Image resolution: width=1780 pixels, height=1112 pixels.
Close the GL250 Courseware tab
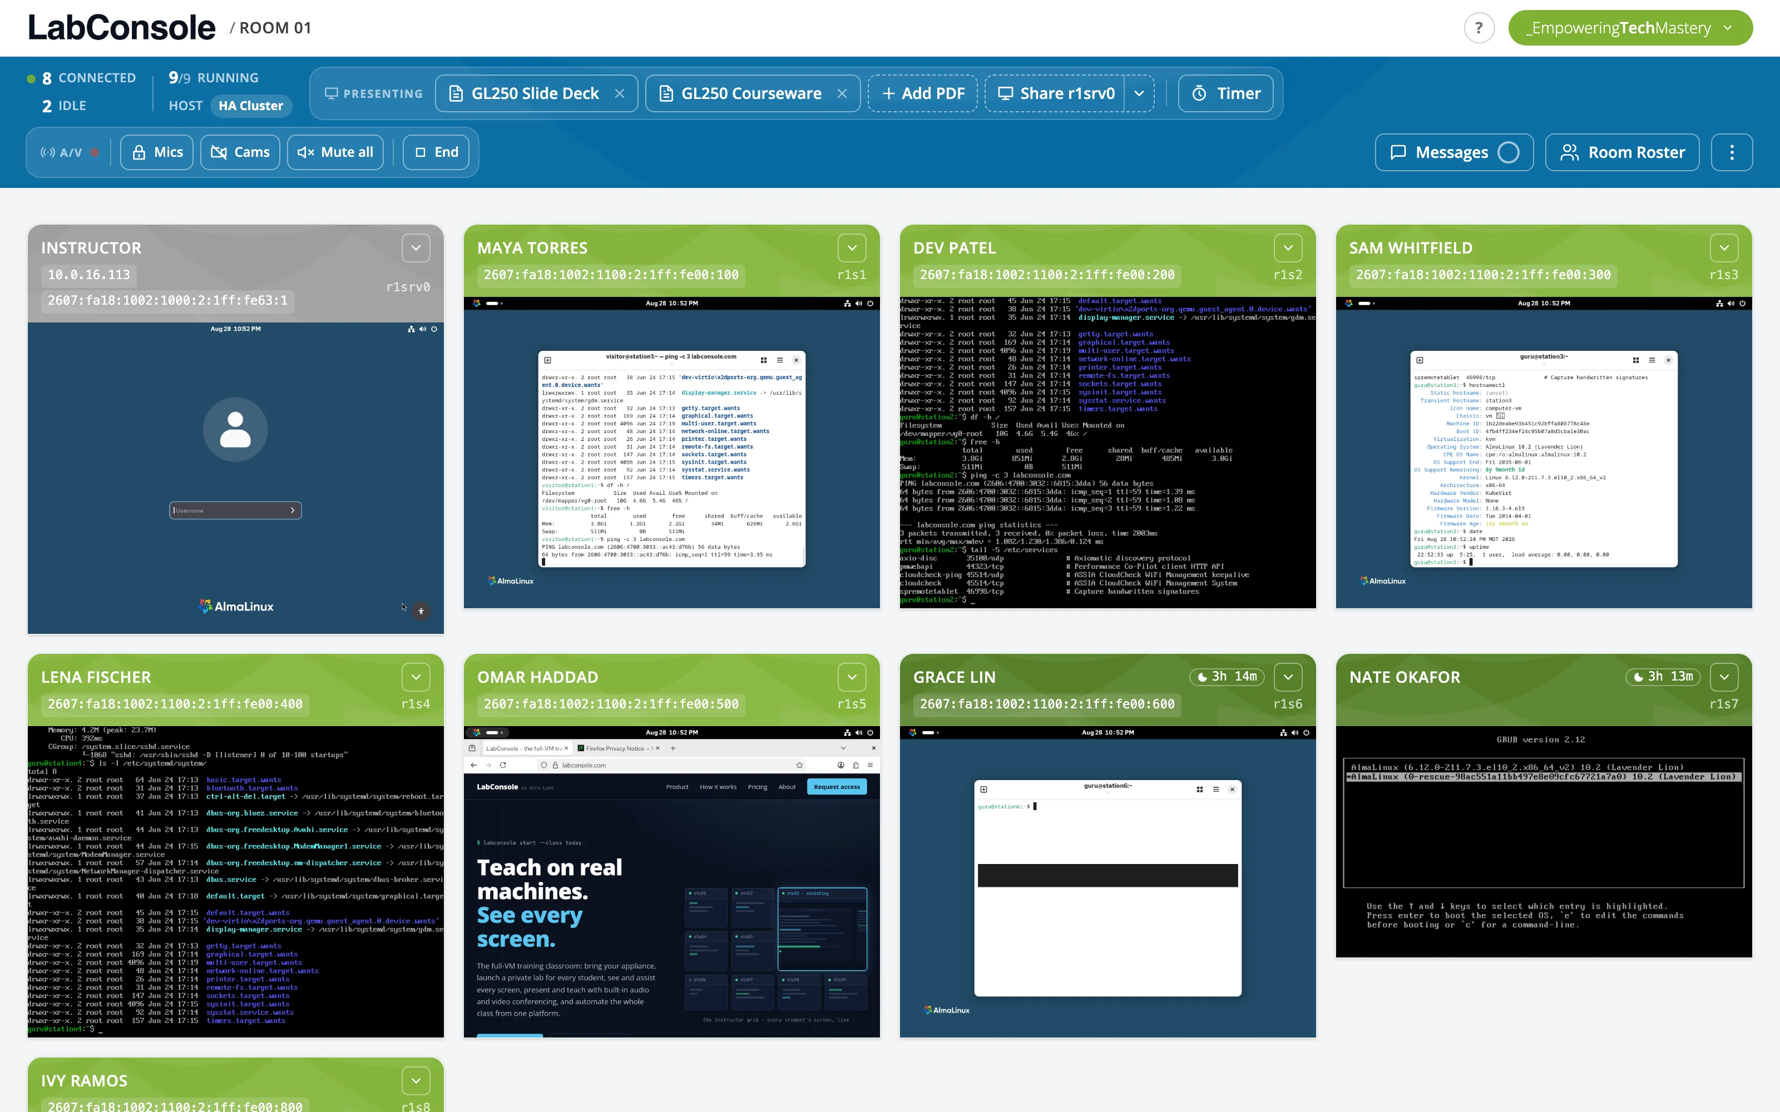point(842,93)
